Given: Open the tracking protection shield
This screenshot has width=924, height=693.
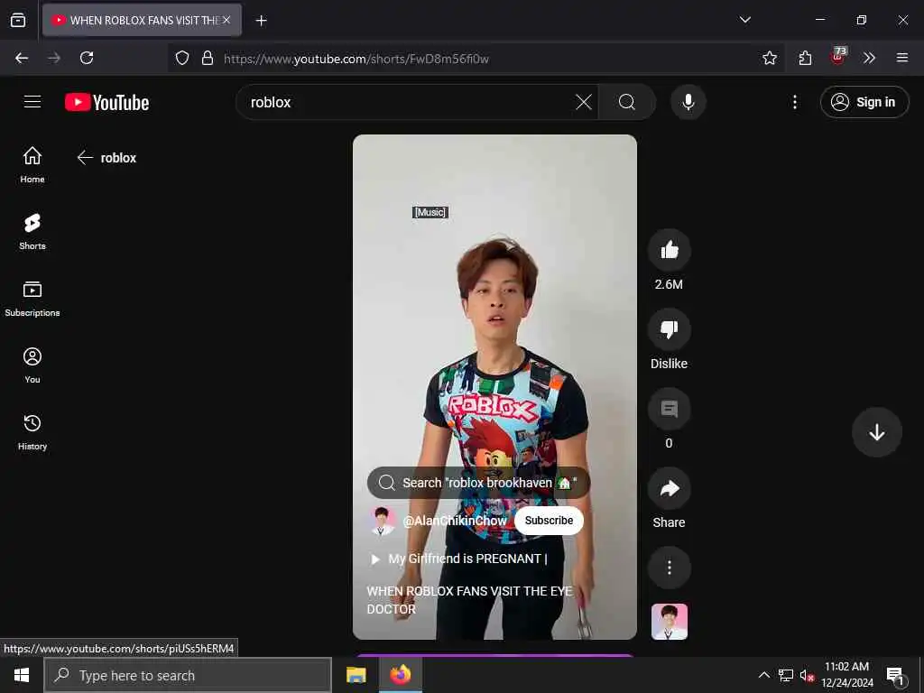Looking at the screenshot, I should pos(182,58).
